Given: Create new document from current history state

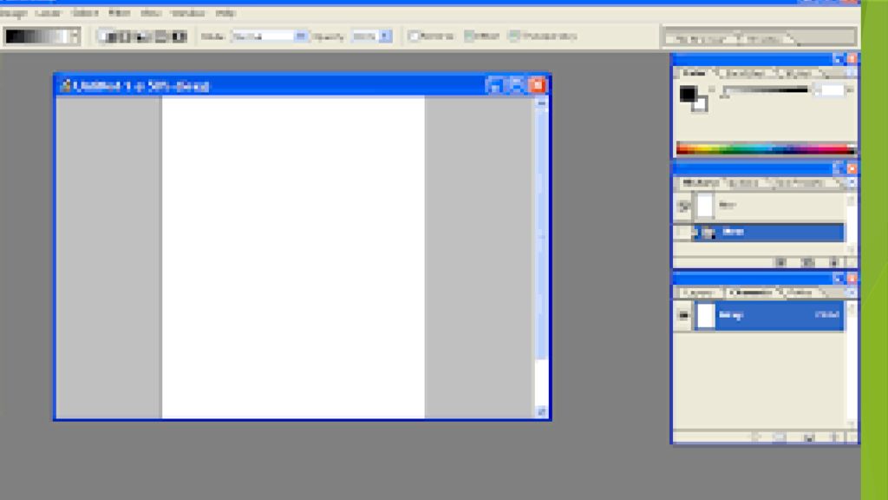Looking at the screenshot, I should coord(781,262).
